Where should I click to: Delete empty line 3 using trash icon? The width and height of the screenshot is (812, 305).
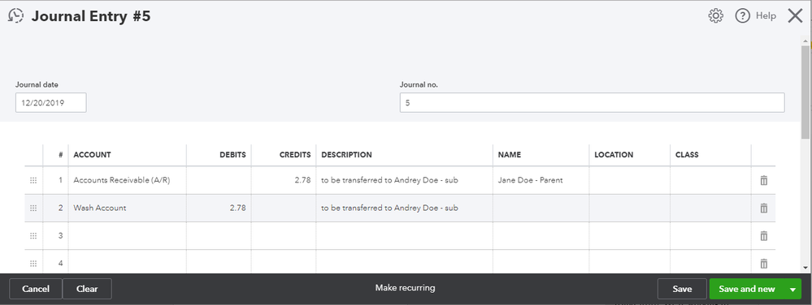pyautogui.click(x=763, y=236)
